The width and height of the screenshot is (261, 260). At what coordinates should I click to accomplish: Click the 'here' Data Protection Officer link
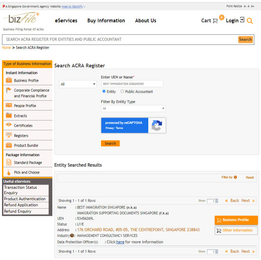coord(120,242)
